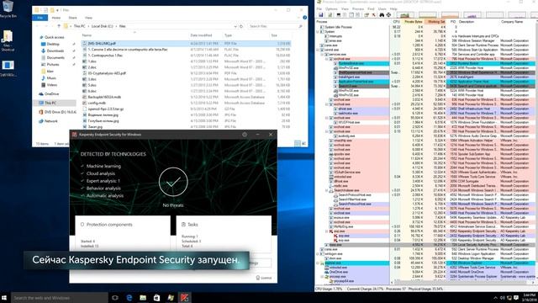The width and height of the screenshot is (538, 303).
Task: Click the Kaspersky icon on the taskbar
Action: [x=185, y=297]
